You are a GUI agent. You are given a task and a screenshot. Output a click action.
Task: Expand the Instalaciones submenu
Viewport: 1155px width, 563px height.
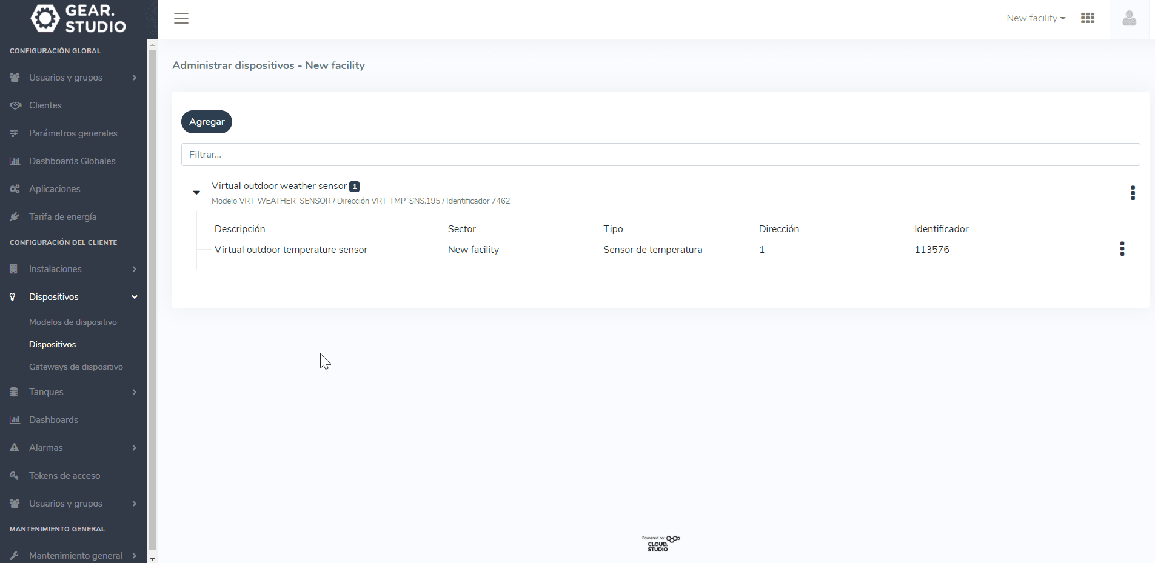(73, 269)
